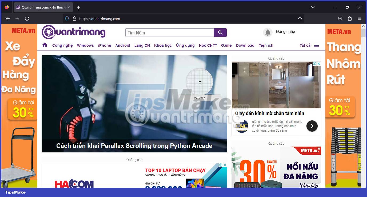
Task: Expand the list all tabs chevron
Action: tap(313, 7)
